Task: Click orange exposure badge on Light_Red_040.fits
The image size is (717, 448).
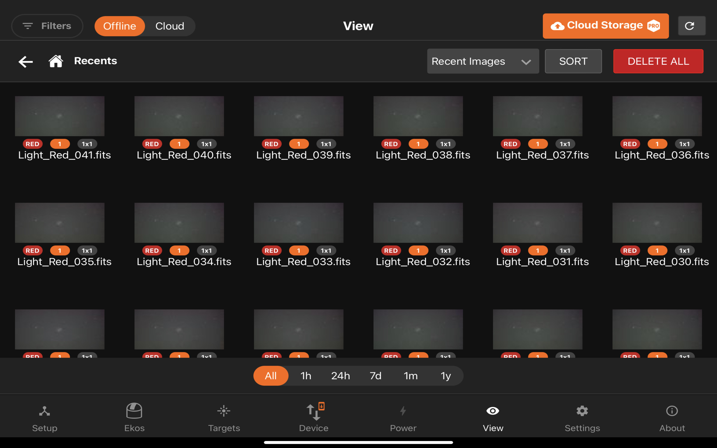Action: [179, 144]
